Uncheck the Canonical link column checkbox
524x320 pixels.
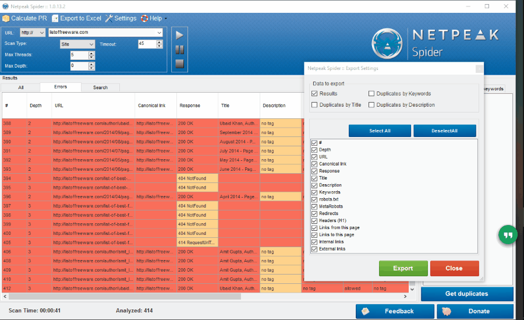tap(314, 164)
